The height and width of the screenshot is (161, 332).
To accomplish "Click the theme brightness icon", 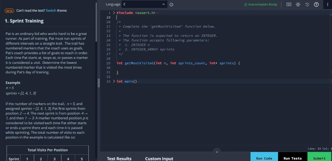I will click(x=298, y=4).
